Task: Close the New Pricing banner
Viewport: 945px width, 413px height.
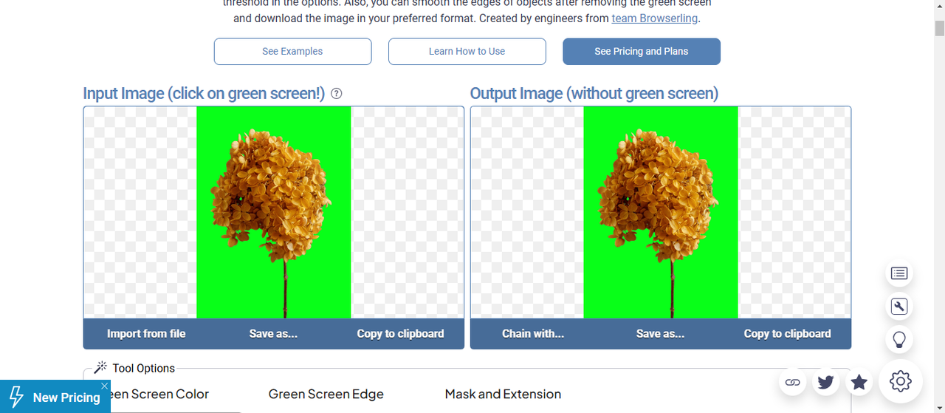Action: (105, 386)
